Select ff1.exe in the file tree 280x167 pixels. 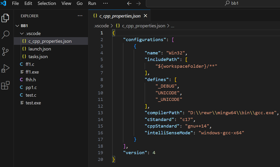[x=51, y=72]
